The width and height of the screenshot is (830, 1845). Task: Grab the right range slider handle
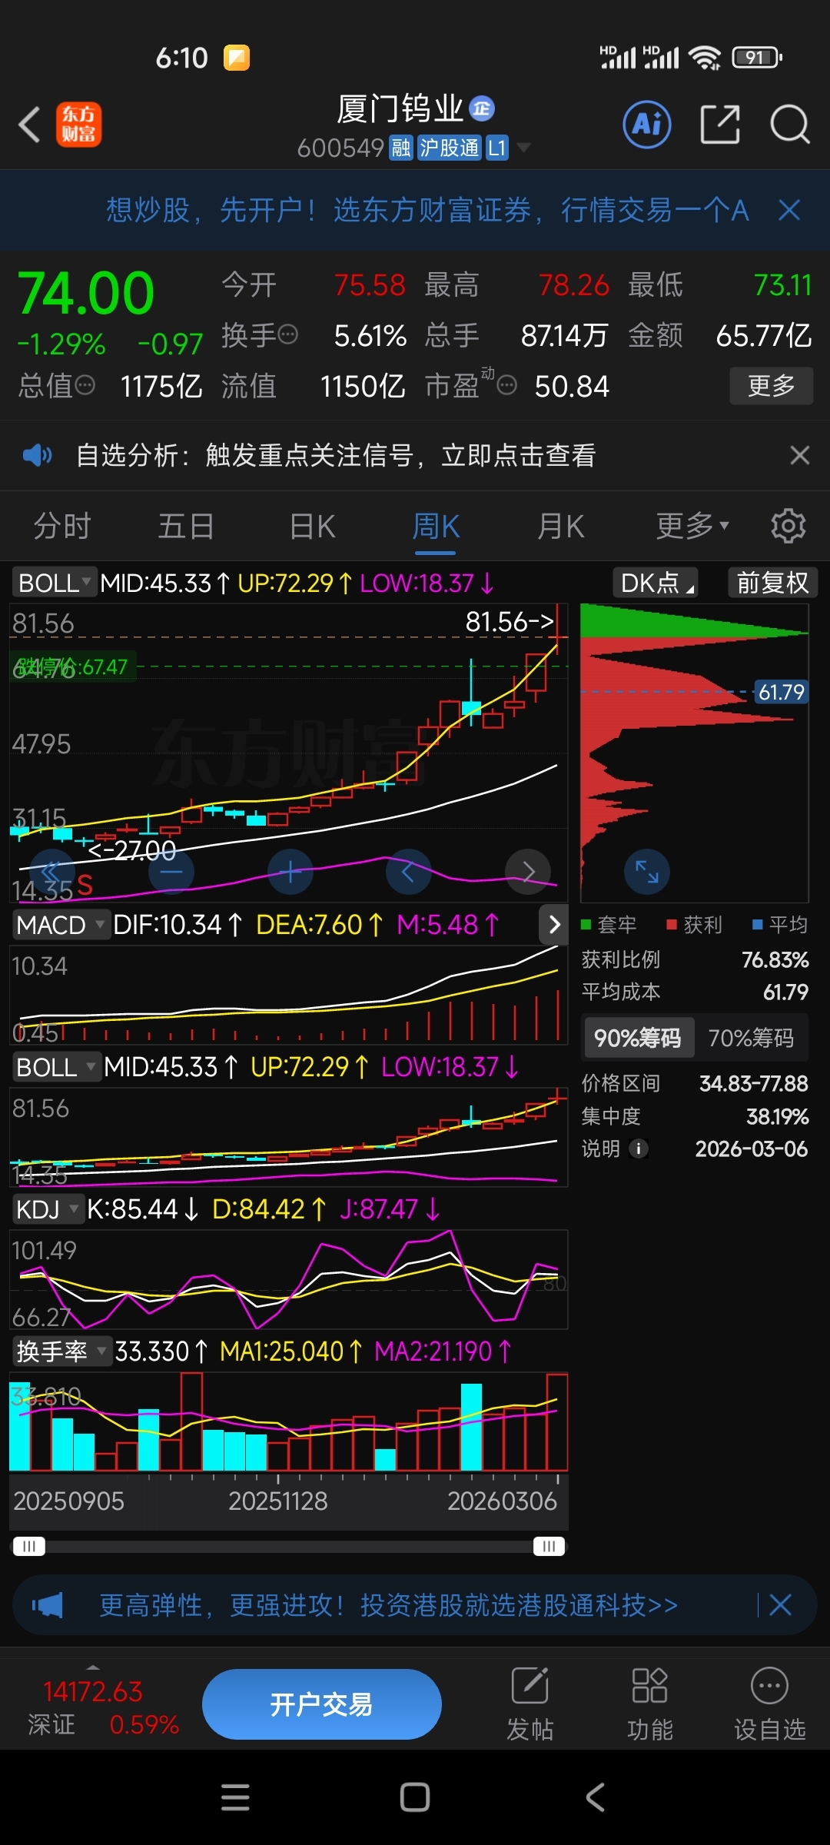coord(549,1546)
